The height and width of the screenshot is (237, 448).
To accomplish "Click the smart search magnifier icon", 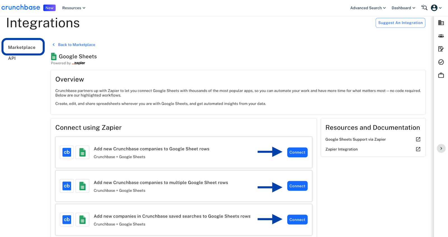I will pos(424,8).
